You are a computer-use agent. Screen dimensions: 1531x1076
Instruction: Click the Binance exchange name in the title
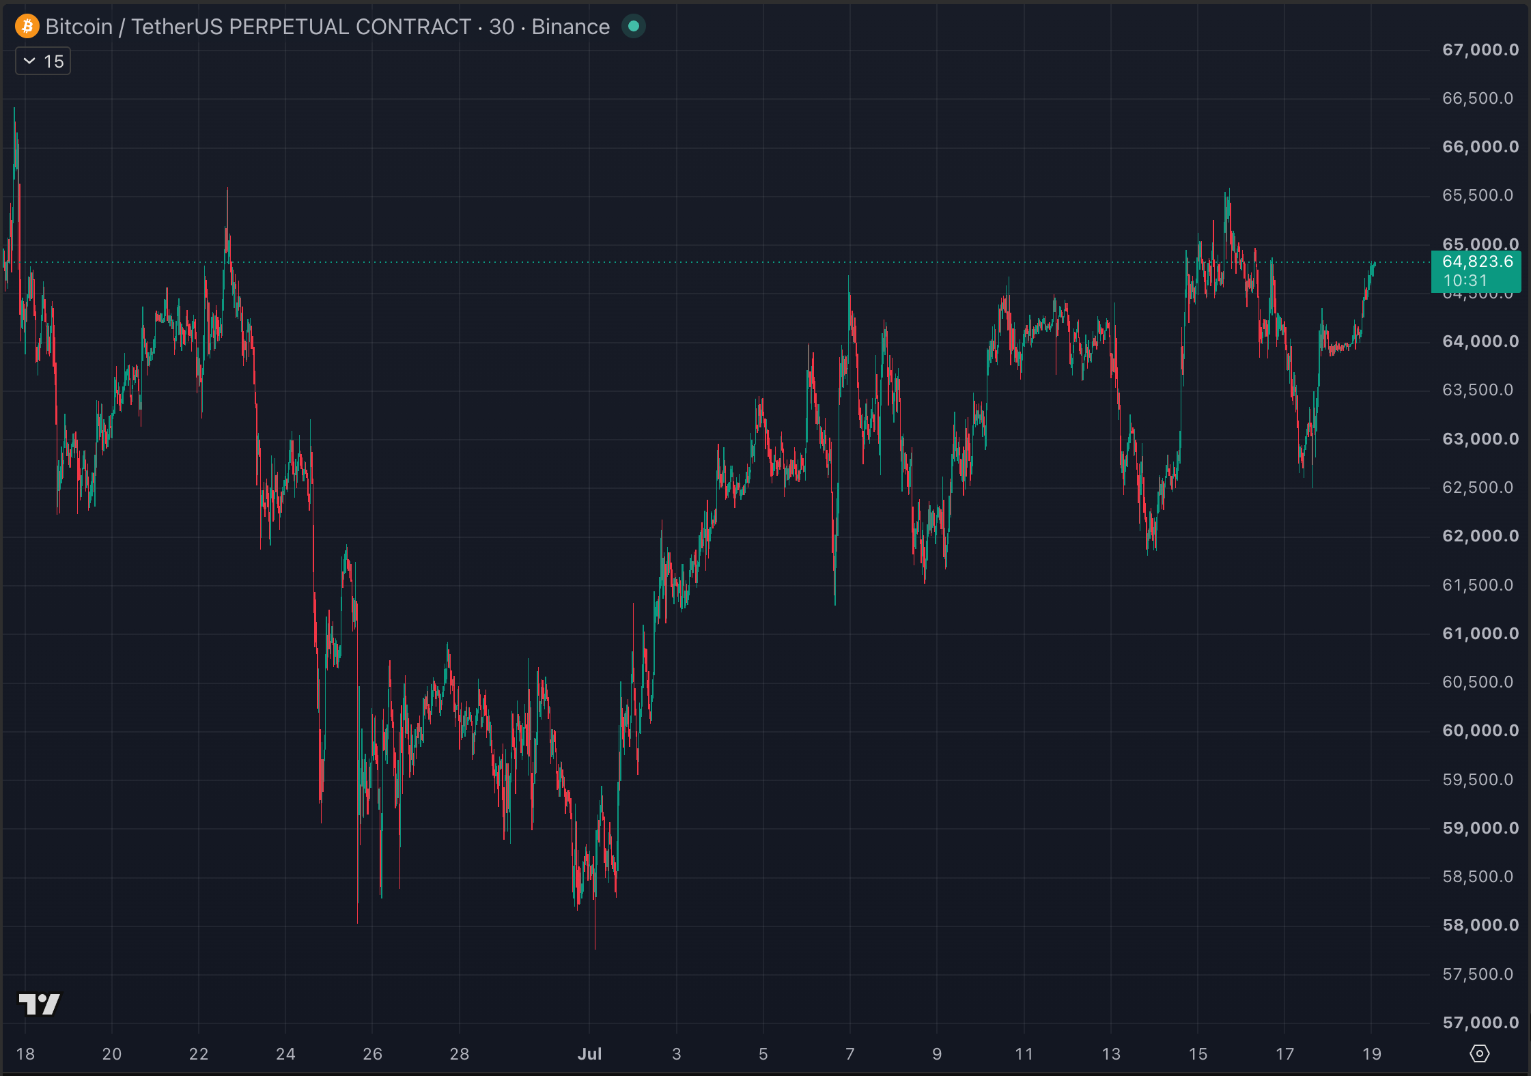pos(571,27)
